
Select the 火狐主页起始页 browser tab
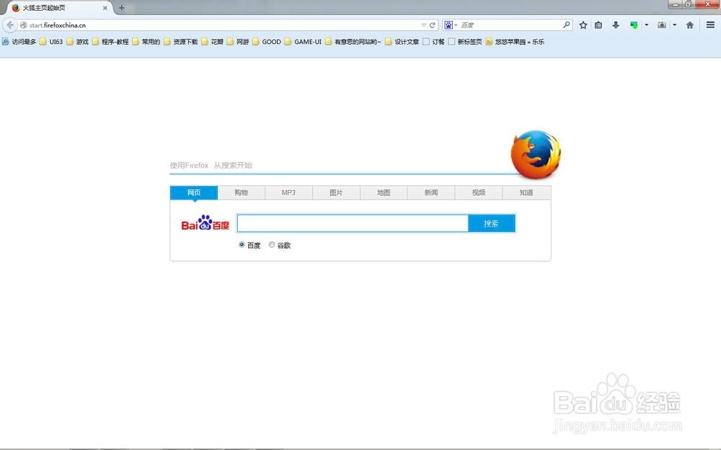tap(59, 8)
